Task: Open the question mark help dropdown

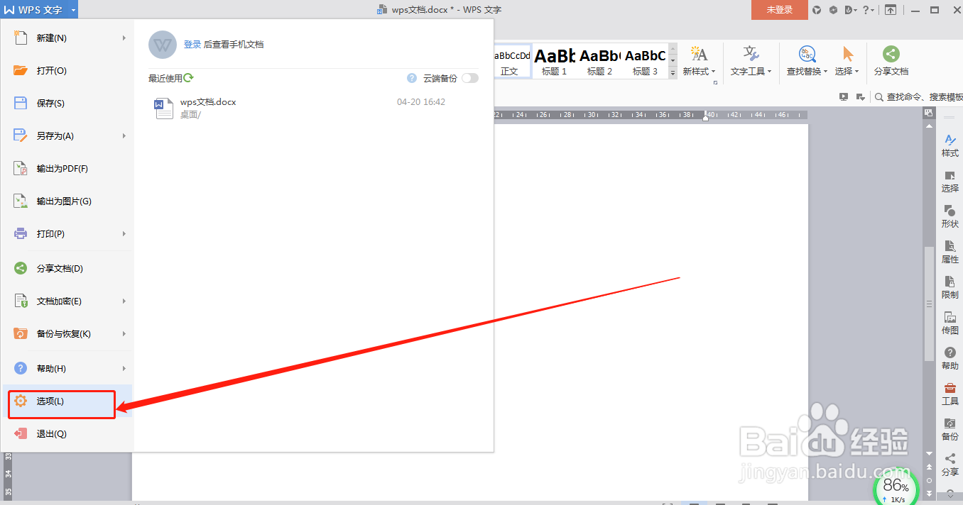Action: [868, 10]
